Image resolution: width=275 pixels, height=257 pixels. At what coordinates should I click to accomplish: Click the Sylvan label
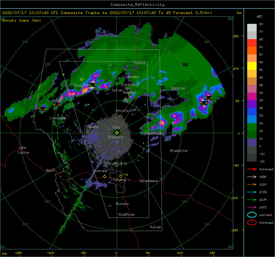[117, 90]
